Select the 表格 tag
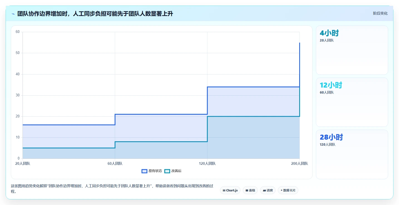The width and height of the screenshot is (399, 205). click(250, 190)
